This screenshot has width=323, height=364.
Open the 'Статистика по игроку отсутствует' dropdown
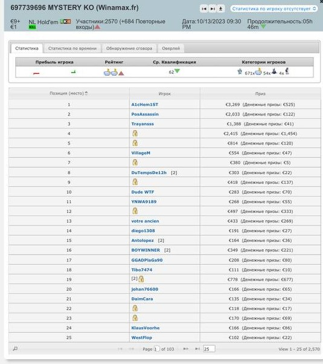[x=274, y=9]
